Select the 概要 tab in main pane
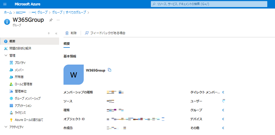 click(x=67, y=44)
